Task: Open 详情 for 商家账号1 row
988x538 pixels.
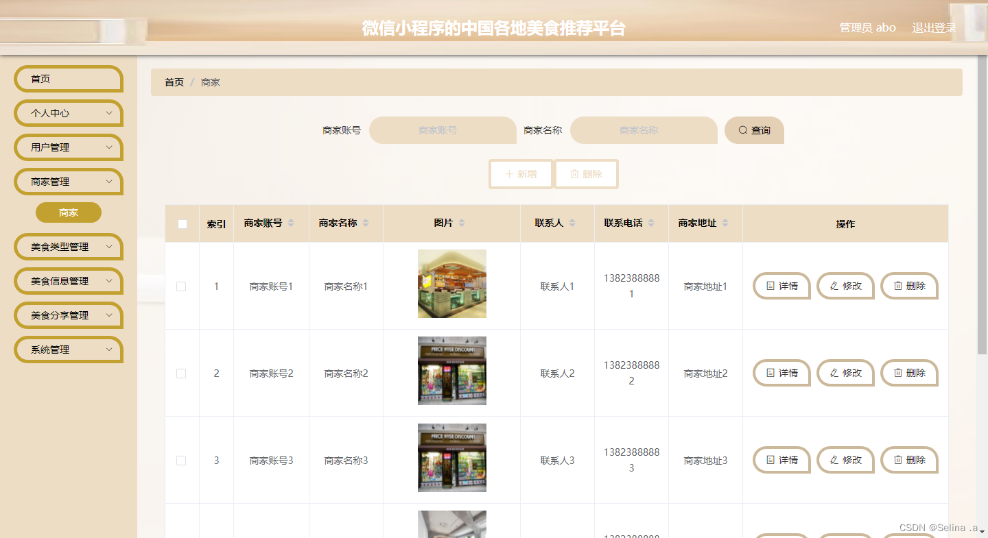Action: point(781,286)
